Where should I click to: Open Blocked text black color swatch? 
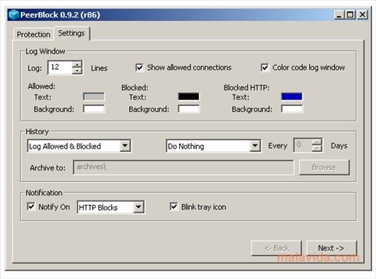pos(189,96)
